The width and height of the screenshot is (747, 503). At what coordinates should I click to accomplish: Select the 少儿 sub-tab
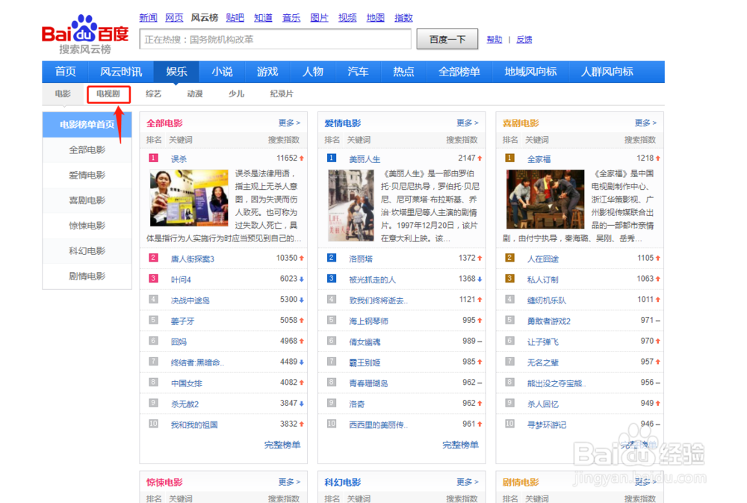click(236, 94)
